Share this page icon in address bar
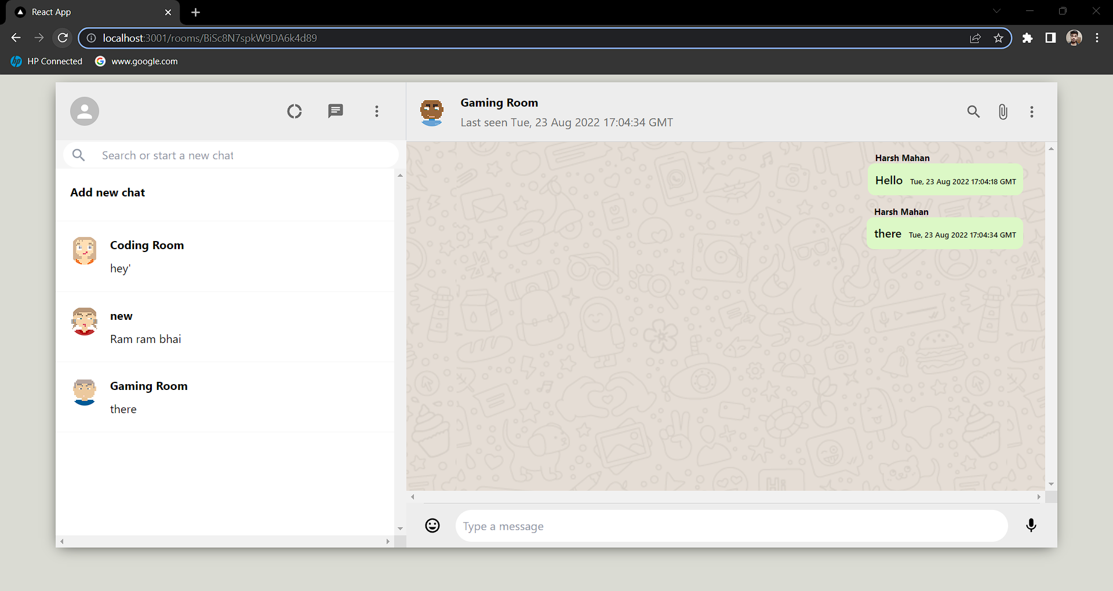 point(975,38)
